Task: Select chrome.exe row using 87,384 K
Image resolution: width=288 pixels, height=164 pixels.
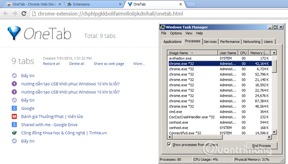Action: pos(220,101)
